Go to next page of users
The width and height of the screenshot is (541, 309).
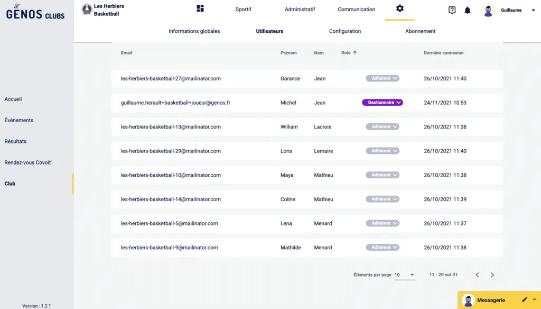(x=492, y=275)
